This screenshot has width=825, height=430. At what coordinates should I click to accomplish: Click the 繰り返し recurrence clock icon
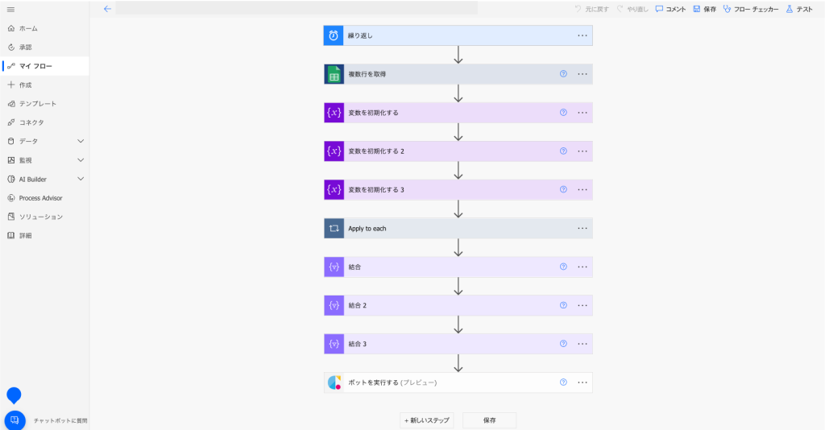(x=334, y=35)
